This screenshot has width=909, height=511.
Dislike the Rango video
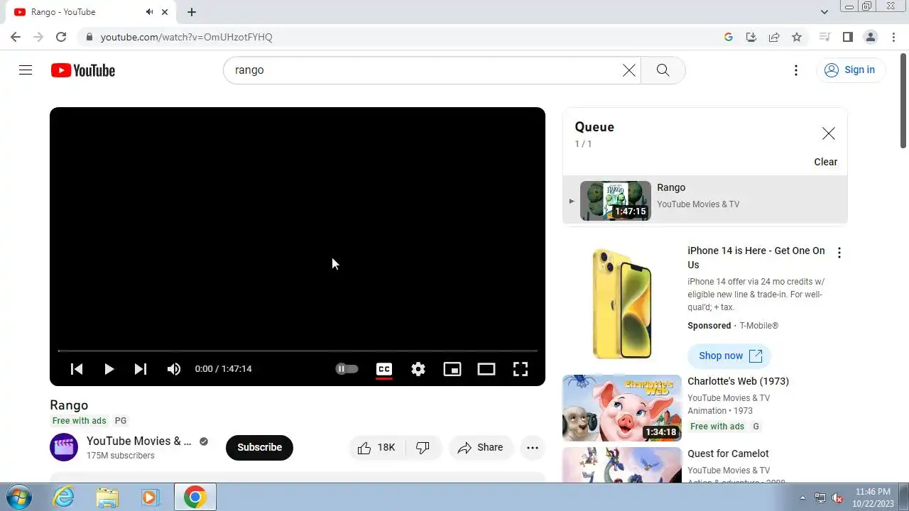coord(423,447)
